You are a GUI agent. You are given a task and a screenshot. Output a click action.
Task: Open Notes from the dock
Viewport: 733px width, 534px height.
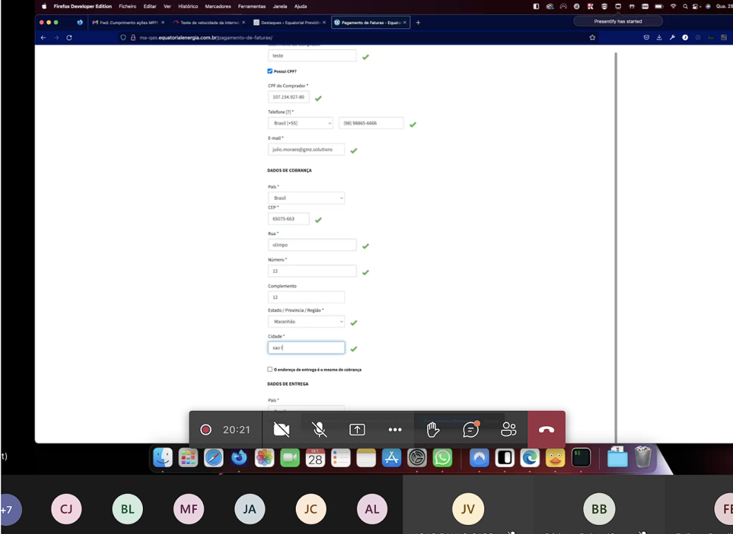point(366,457)
